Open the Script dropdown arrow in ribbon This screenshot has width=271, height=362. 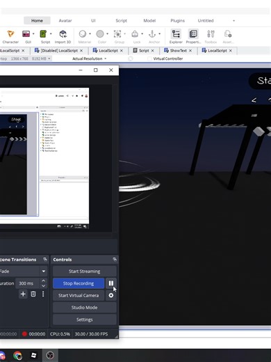51,34
